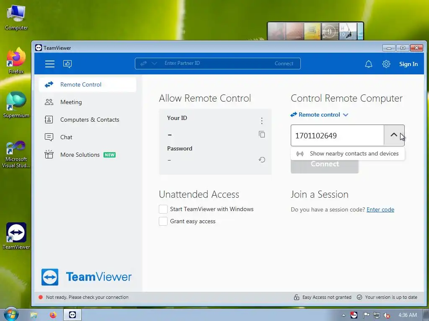Click the Action Center flag tray icon
The height and width of the screenshot is (321, 429).
click(366, 315)
